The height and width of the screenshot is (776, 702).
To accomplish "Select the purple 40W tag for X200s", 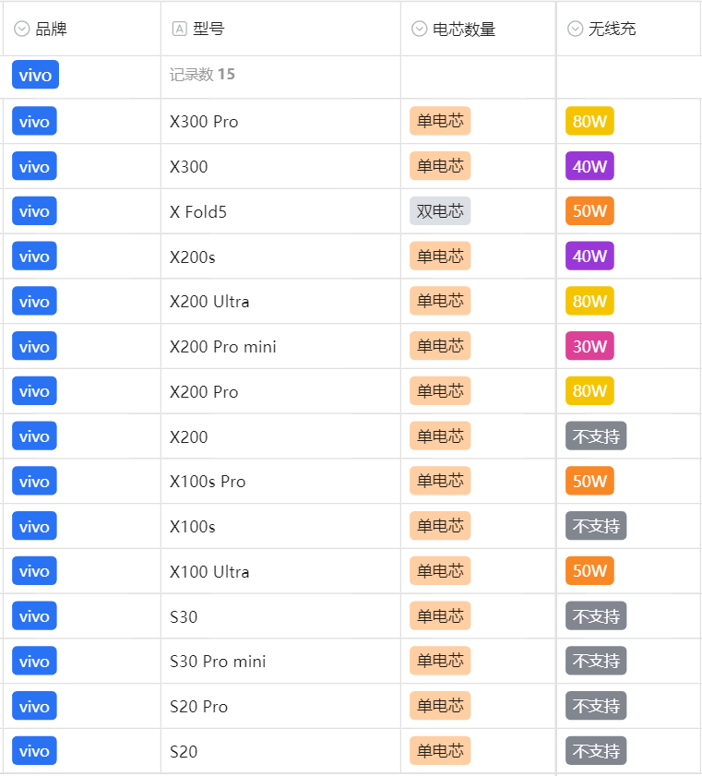I will pyautogui.click(x=589, y=257).
